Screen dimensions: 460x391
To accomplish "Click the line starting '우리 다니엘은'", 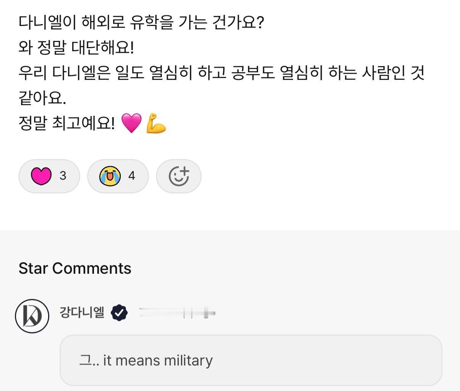I will [x=222, y=73].
